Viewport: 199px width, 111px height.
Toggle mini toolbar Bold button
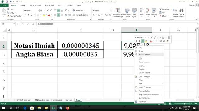[136, 41]
